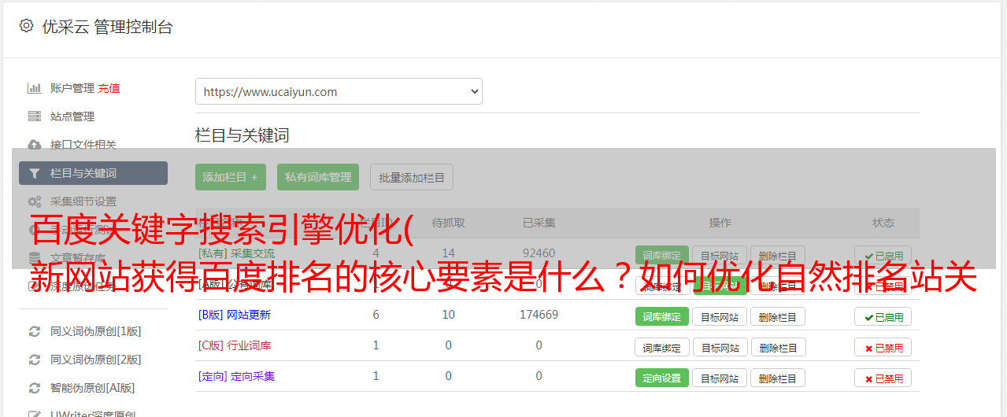Open the 智能伪原创[AI版] sidebar label
1007x417 pixels.
(x=93, y=388)
